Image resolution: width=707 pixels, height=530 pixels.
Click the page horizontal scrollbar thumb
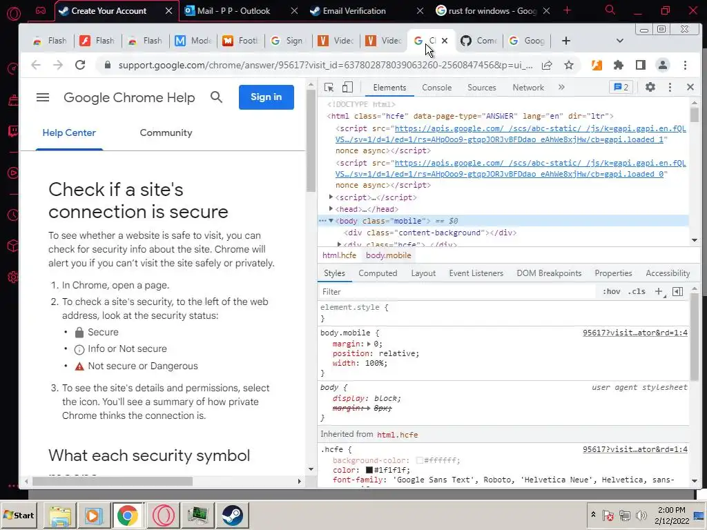[113, 481]
